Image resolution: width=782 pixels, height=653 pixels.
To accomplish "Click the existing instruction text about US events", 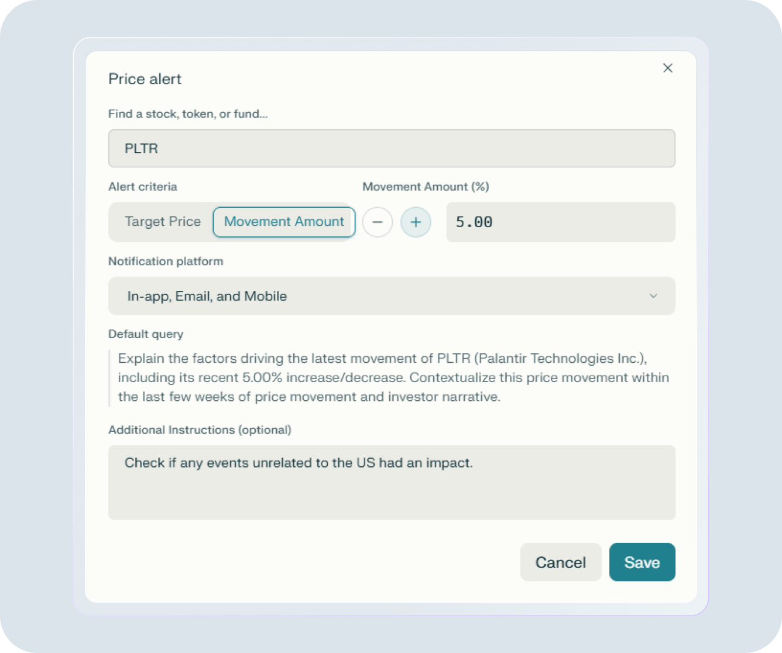I will (298, 463).
